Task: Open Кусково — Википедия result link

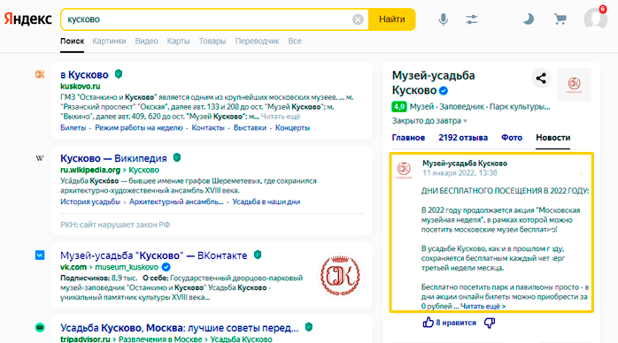Action: tap(113, 158)
